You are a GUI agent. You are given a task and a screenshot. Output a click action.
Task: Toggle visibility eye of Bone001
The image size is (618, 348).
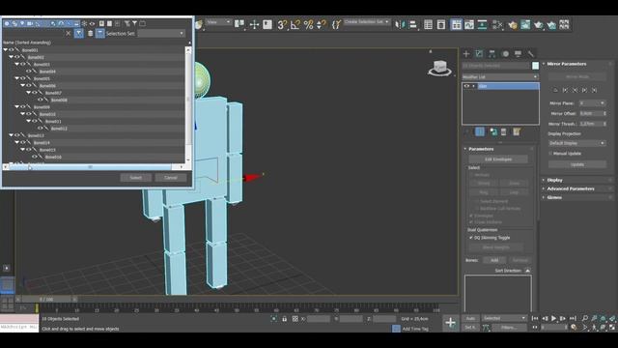click(12, 50)
